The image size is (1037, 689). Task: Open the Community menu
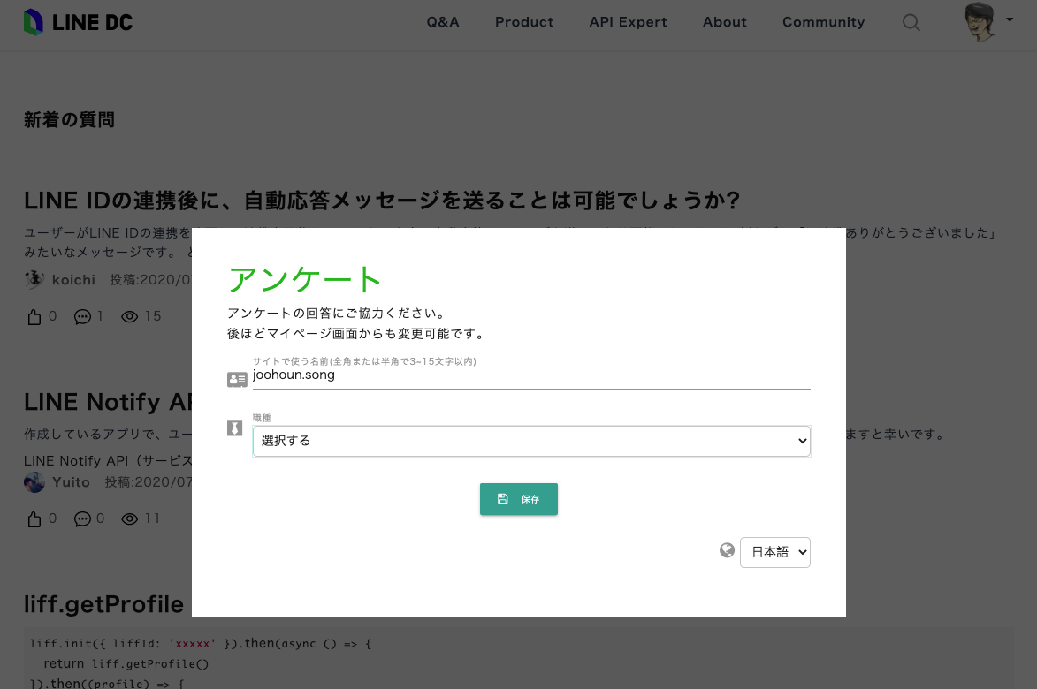coord(823,22)
